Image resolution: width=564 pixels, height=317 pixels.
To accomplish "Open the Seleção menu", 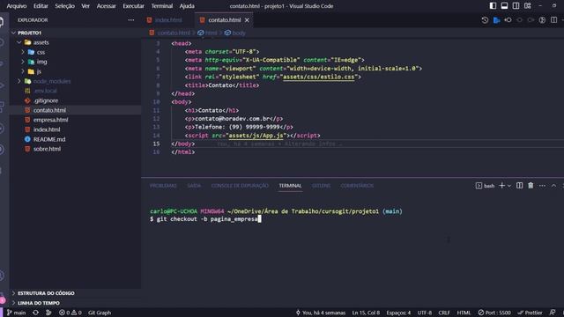I will click(x=64, y=6).
